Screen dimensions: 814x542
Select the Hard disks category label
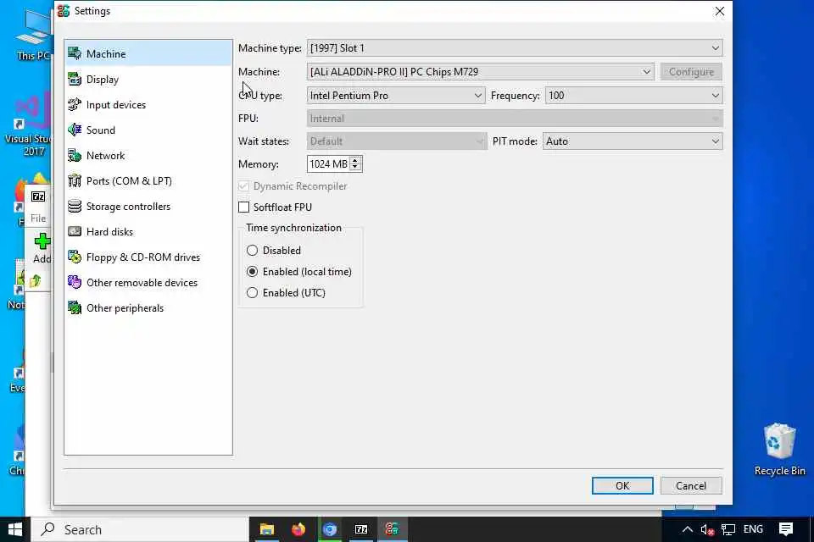tap(109, 232)
